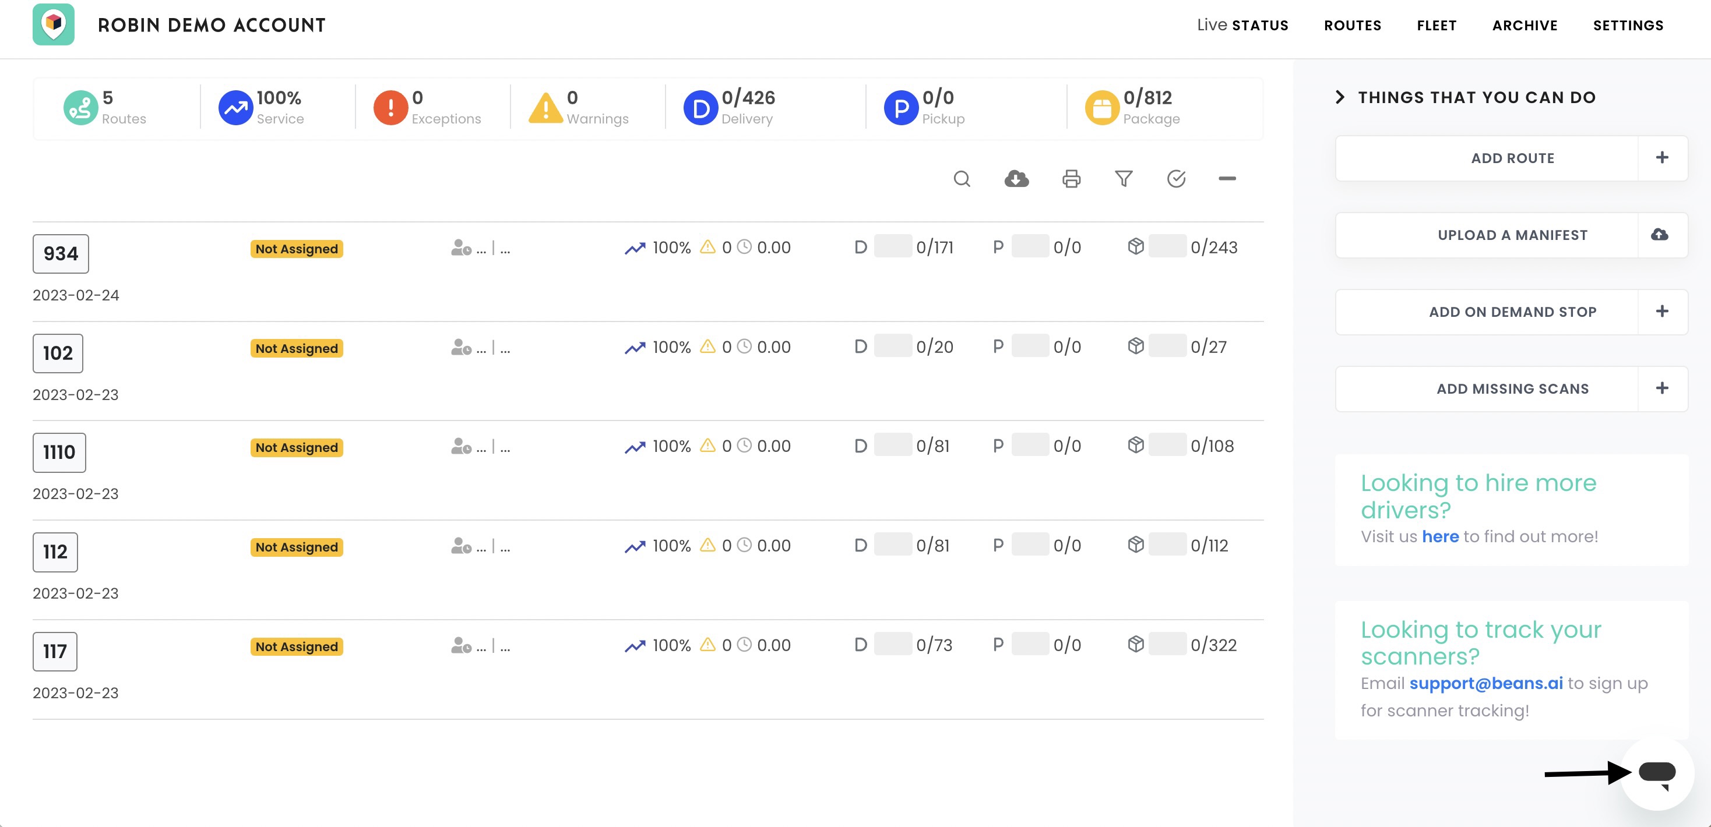Click the Add On Demand Stop button

click(x=1512, y=312)
